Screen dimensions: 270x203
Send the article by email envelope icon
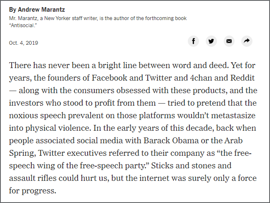(229, 41)
